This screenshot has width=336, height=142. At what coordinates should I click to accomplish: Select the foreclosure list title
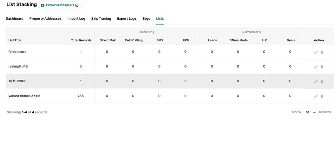[x=17, y=51]
